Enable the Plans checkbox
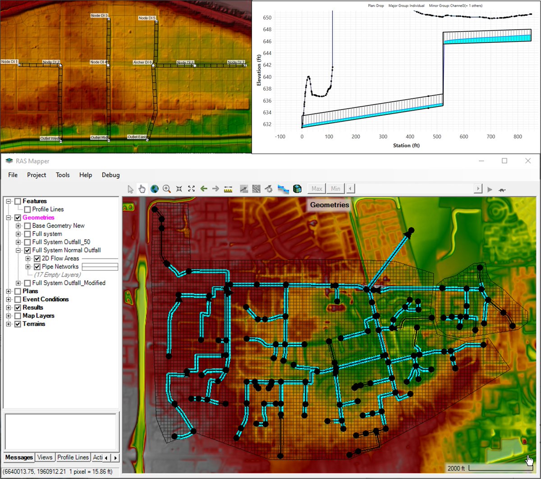 coord(18,291)
